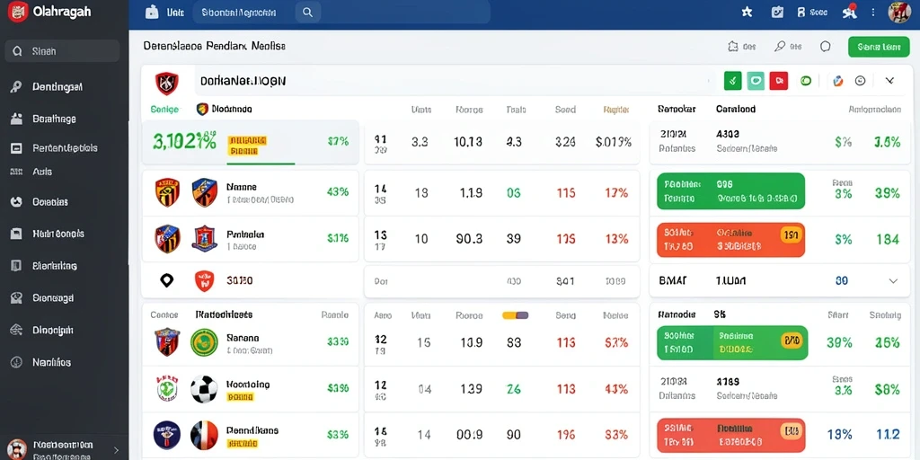Click the red square icon in header row
Screen dimensions: 920x460
click(778, 81)
